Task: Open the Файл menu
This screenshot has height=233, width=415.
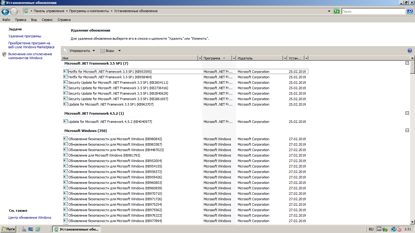Action: 6,20
